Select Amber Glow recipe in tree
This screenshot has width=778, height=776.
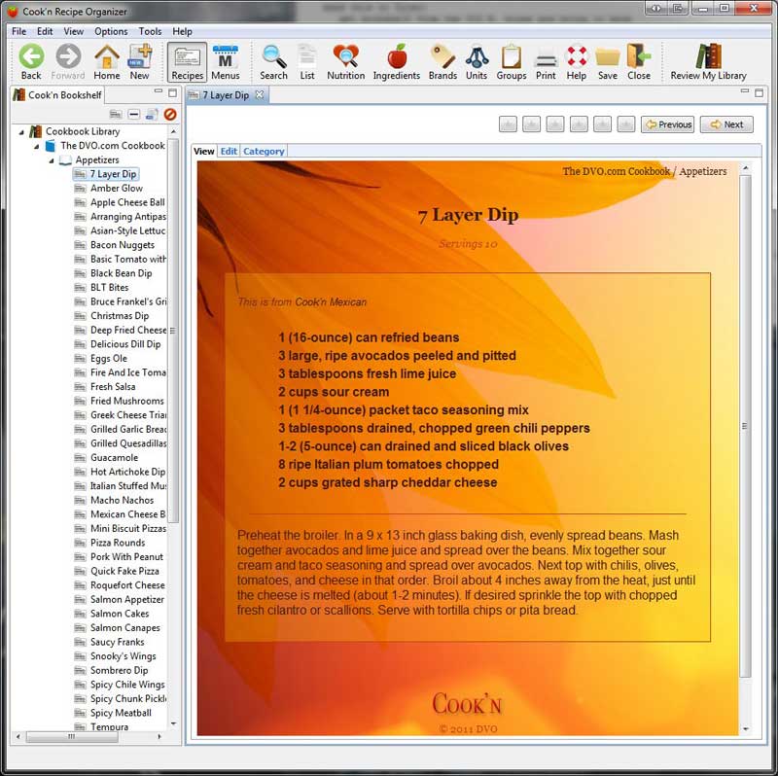(x=116, y=188)
